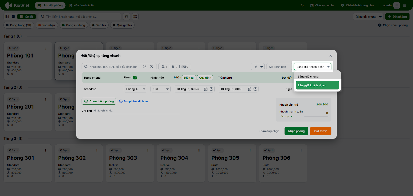Open the calendar icon for check-in date
The height and width of the screenshot is (196, 413).
pos(206,89)
